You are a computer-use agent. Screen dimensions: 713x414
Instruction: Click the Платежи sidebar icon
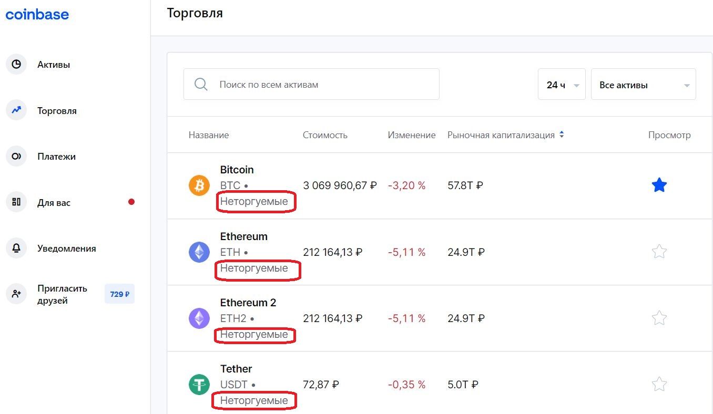coord(16,157)
